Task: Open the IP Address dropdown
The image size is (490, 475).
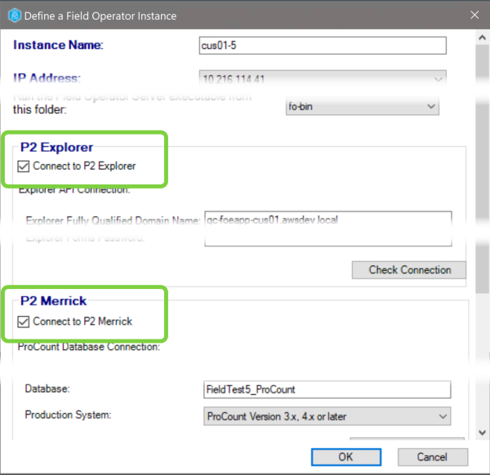Action: (x=323, y=78)
